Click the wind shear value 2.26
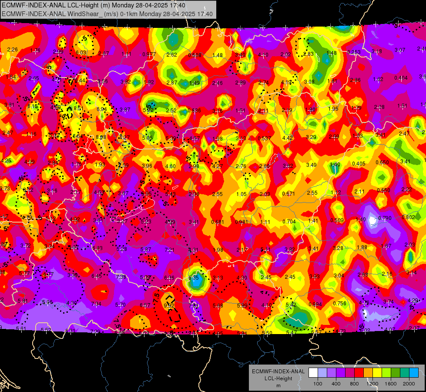This screenshot has width=426, height=392. click(12, 50)
